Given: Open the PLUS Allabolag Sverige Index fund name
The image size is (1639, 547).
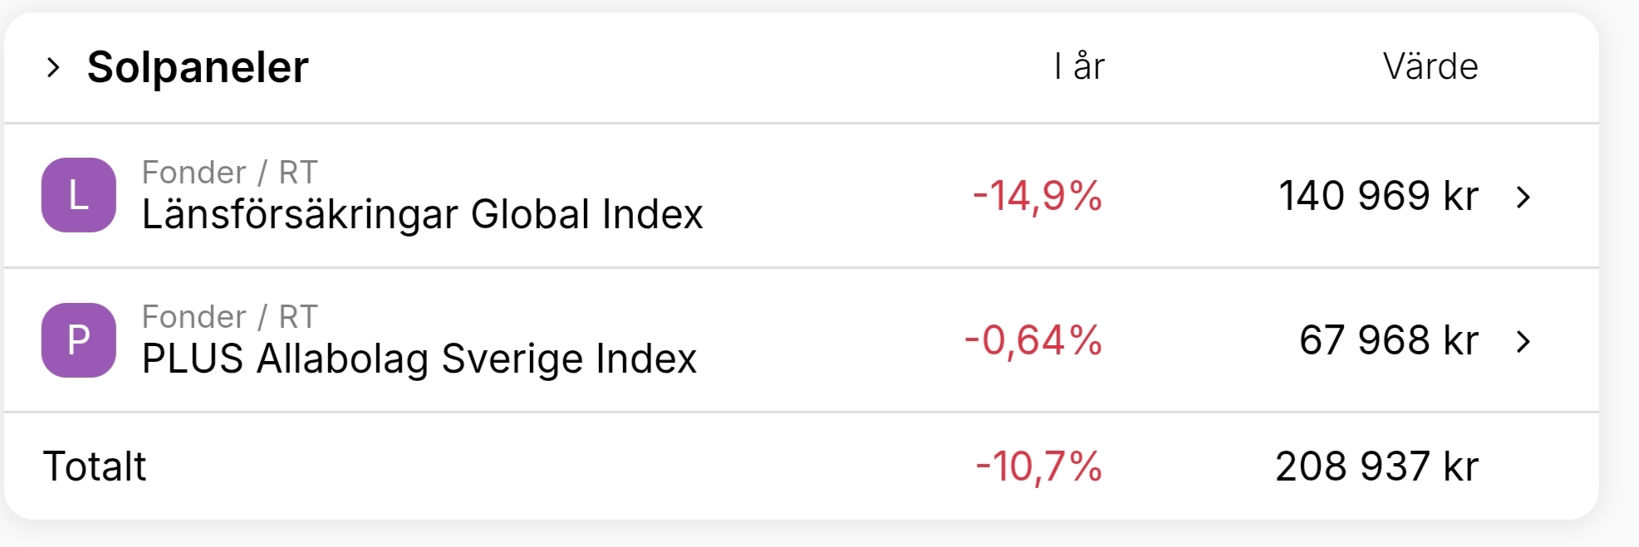Looking at the screenshot, I should tap(419, 359).
